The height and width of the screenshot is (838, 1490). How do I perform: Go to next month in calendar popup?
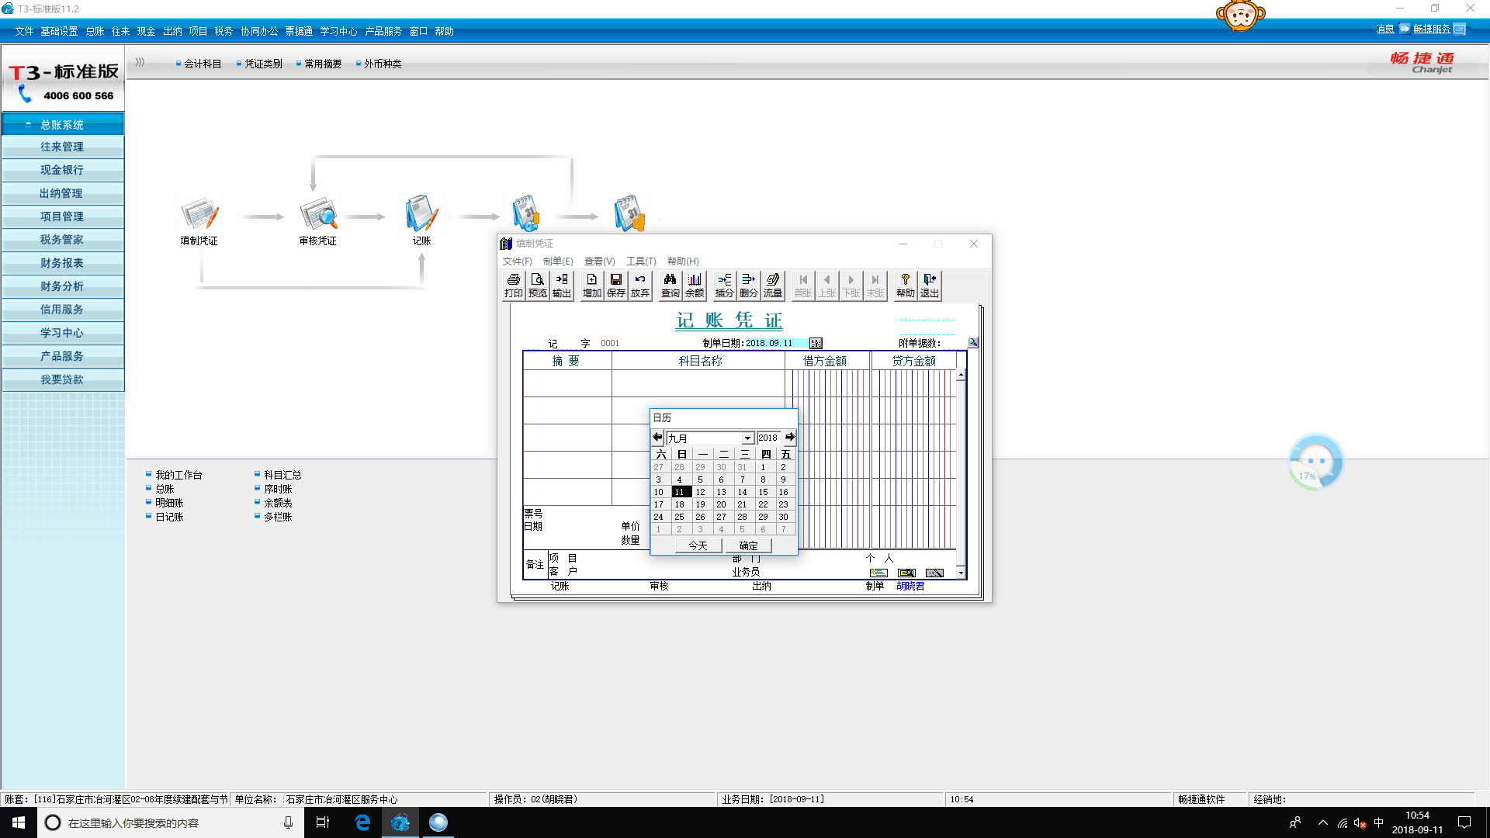pos(790,438)
